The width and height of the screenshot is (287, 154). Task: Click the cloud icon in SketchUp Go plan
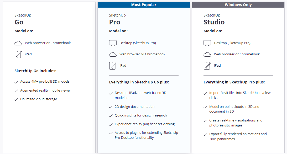click(x=18, y=43)
